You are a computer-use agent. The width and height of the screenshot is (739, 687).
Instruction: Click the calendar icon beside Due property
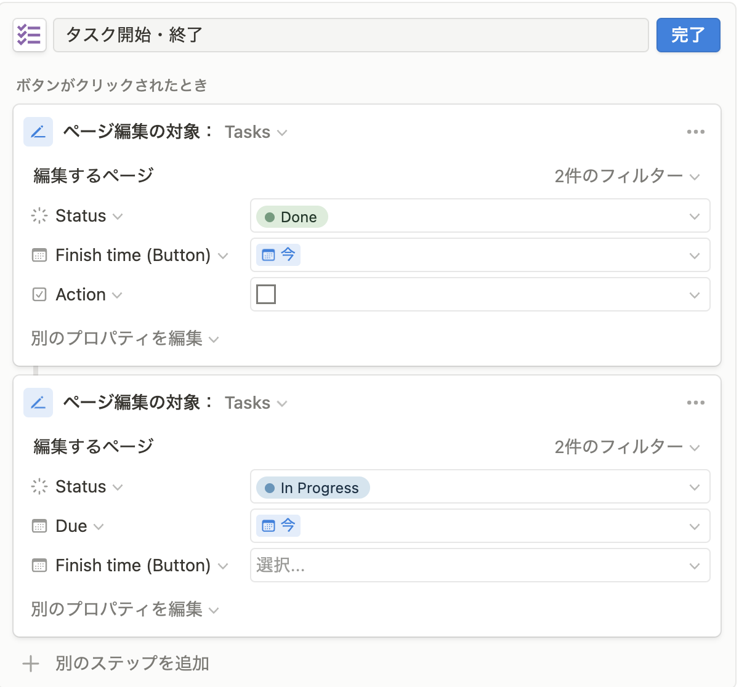coord(39,526)
